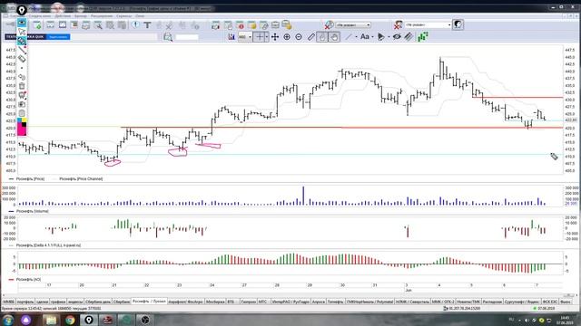581x326 pixels.
Task: Click the red-cross globe connection icon
Action: (x=329, y=24)
